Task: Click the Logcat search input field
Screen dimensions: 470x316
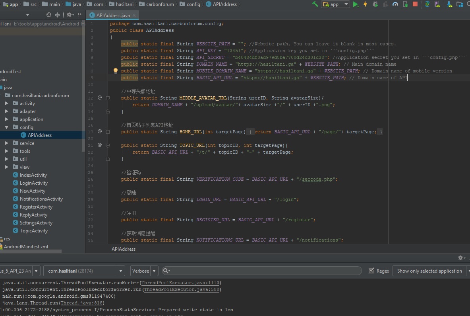Action: (x=261, y=271)
